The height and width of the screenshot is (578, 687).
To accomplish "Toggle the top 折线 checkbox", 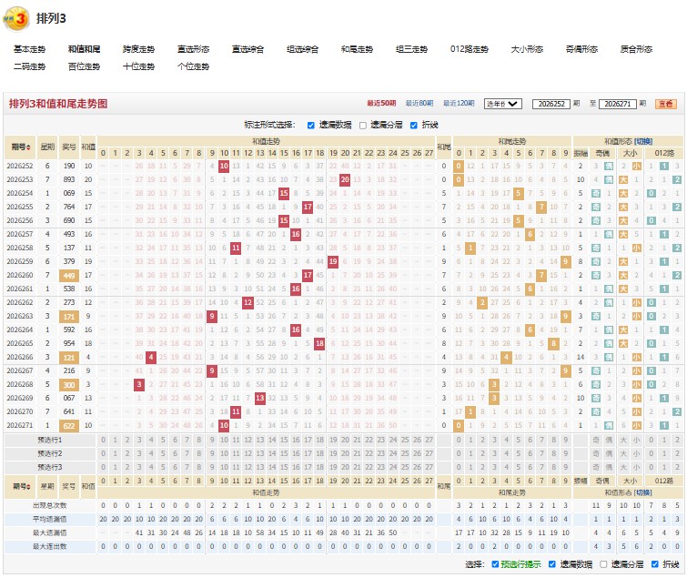I will pos(414,126).
